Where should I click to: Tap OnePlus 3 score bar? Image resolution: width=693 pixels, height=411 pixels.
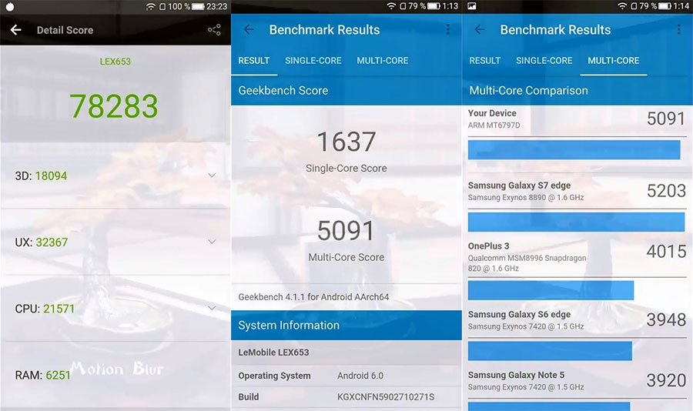551,290
